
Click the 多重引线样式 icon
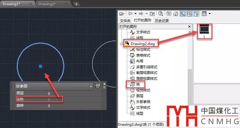pyautogui.click(x=132, y=67)
